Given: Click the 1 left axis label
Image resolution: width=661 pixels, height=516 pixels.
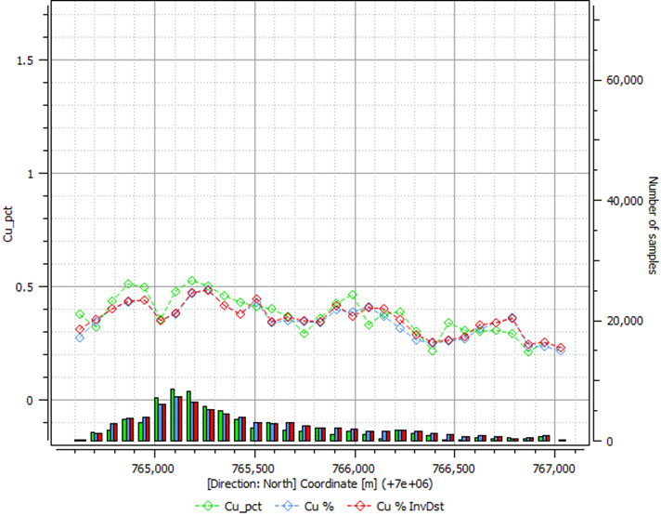Looking at the screenshot, I should point(30,174).
